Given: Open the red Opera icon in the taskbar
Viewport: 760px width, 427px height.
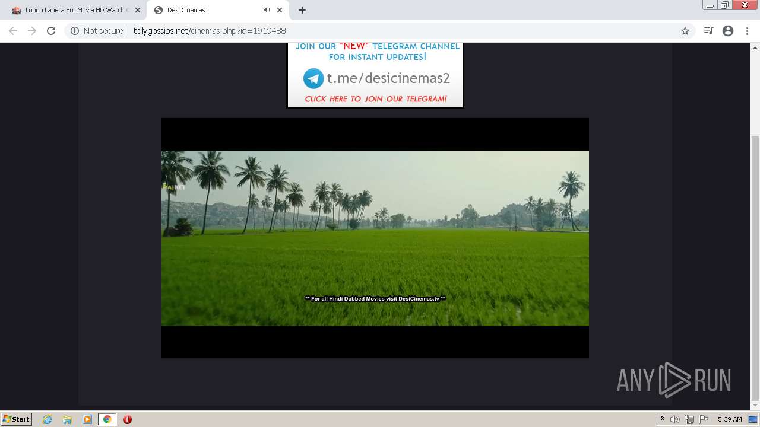Looking at the screenshot, I should pos(127,419).
